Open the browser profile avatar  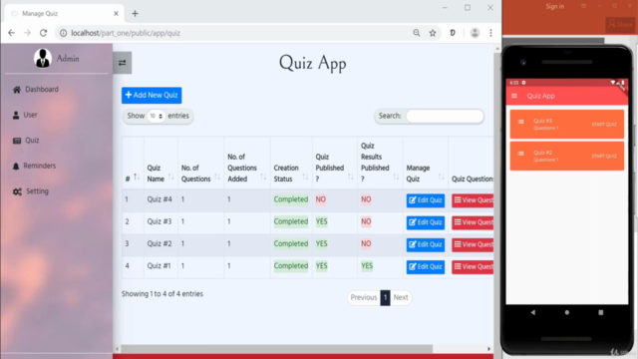[475, 33]
